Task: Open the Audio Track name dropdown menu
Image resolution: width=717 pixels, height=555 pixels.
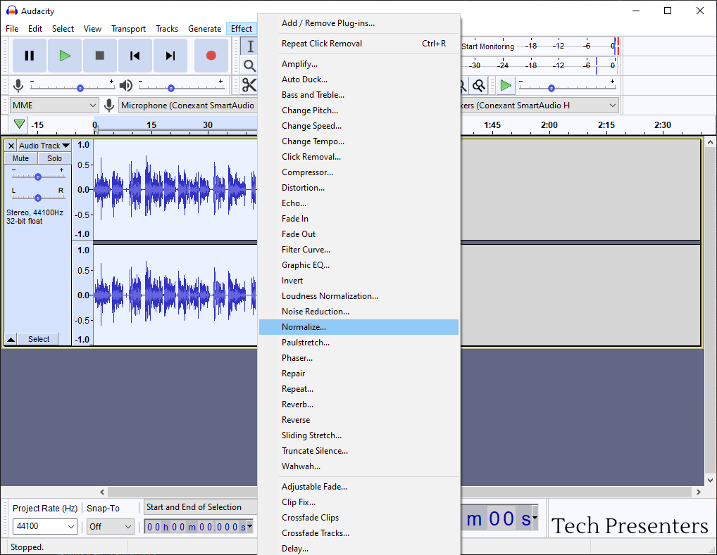Action: pos(44,146)
